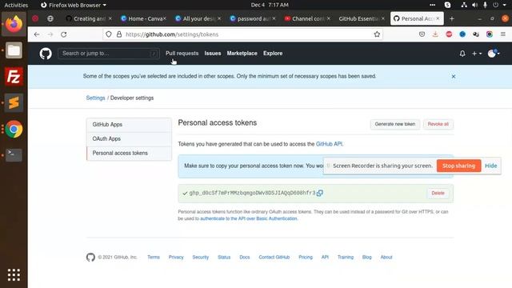Viewport: 512px width, 288px height.
Task: Open Pull requests in the header
Action: tap(182, 54)
